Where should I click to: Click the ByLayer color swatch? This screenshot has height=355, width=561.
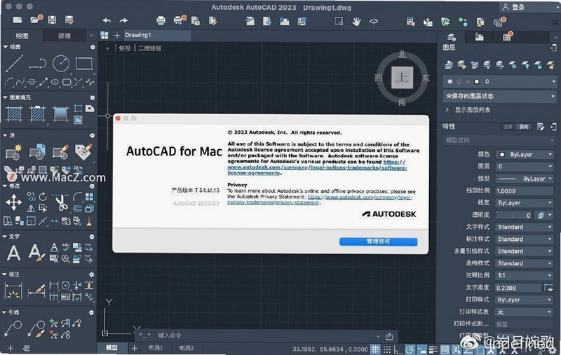pos(502,155)
